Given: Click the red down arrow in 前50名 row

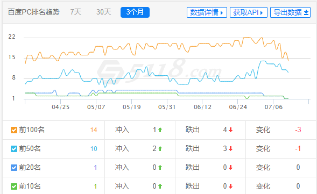Looking at the screenshot, I should tap(230, 148).
